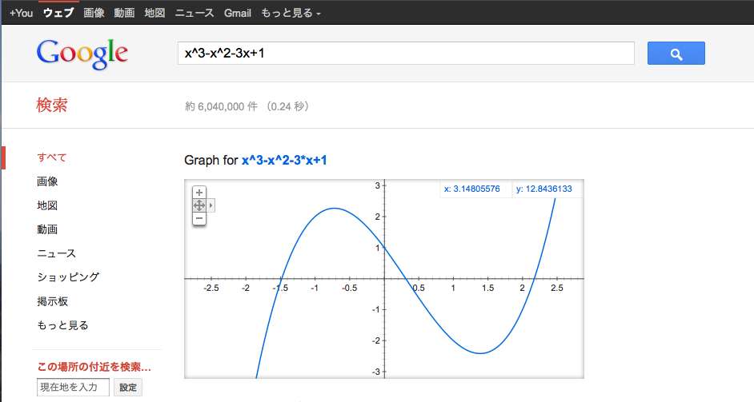This screenshot has height=402, width=754.
Task: Zoom in on the graph with plus
Action: click(x=199, y=193)
